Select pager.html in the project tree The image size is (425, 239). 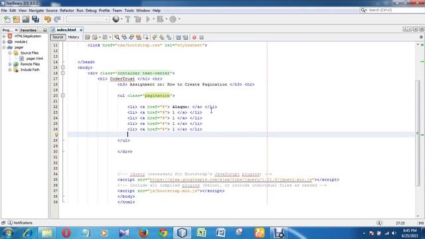pyautogui.click(x=35, y=58)
